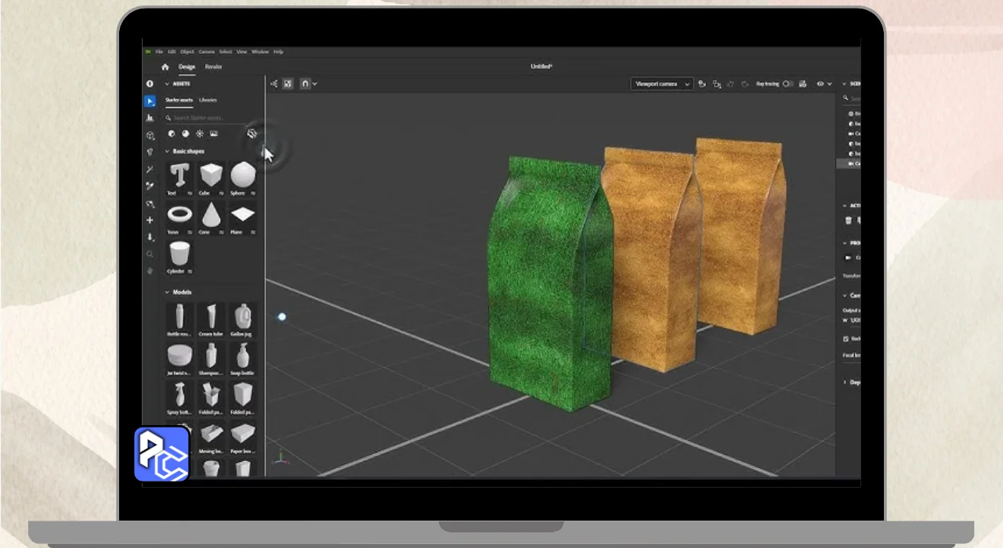
Task: Open the eye visibility options dropdown
Action: click(x=824, y=84)
